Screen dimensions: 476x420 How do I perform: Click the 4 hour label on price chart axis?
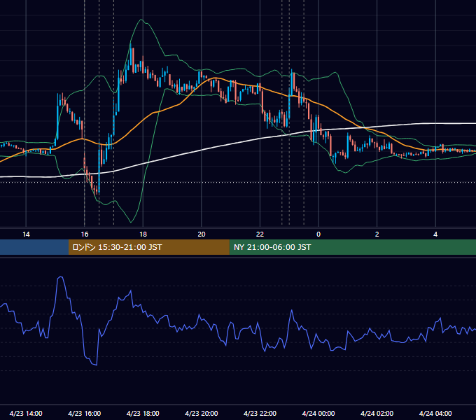(x=435, y=234)
